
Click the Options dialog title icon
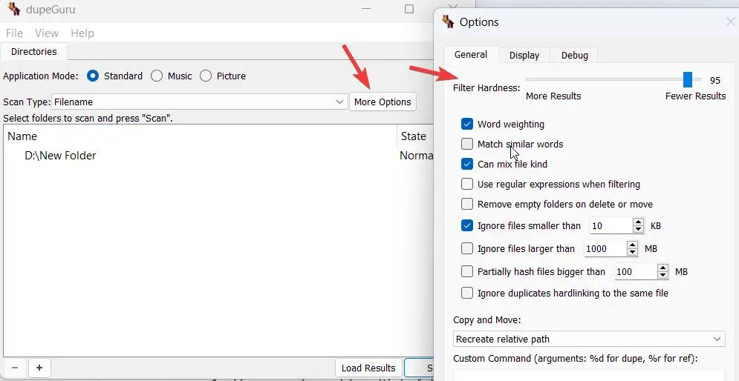[448, 22]
